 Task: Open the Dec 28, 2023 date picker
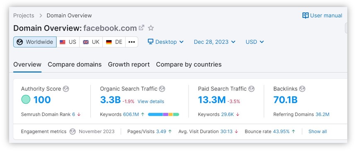tap(215, 42)
